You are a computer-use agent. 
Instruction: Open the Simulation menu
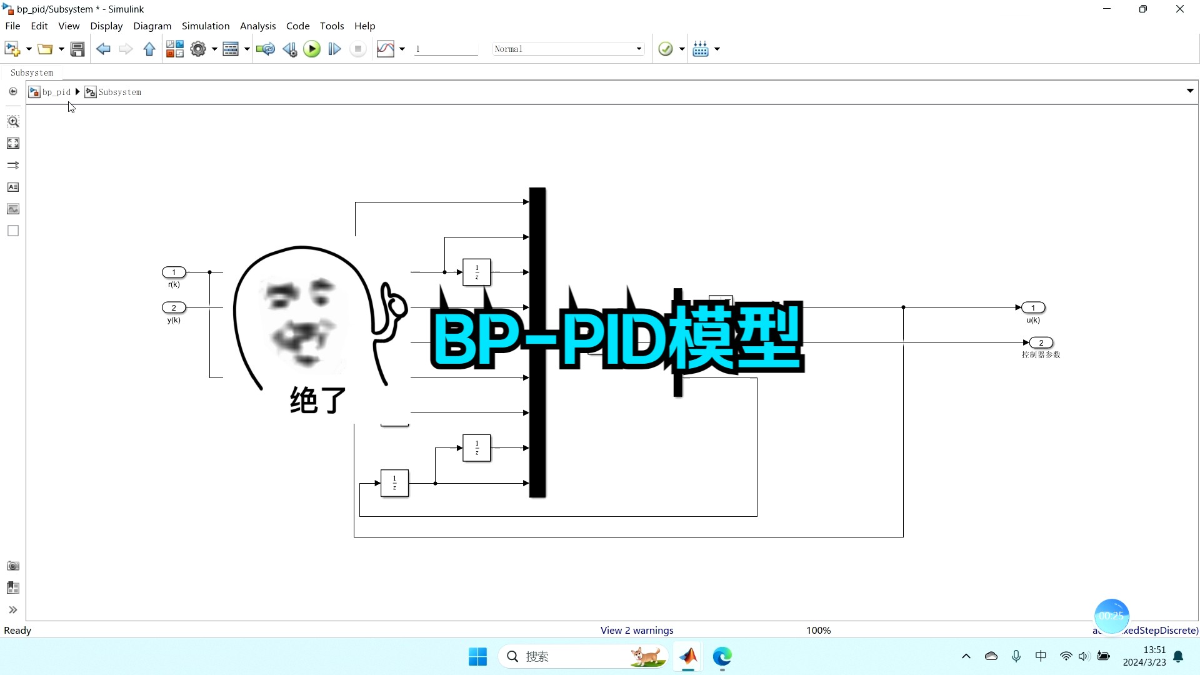[x=206, y=26]
